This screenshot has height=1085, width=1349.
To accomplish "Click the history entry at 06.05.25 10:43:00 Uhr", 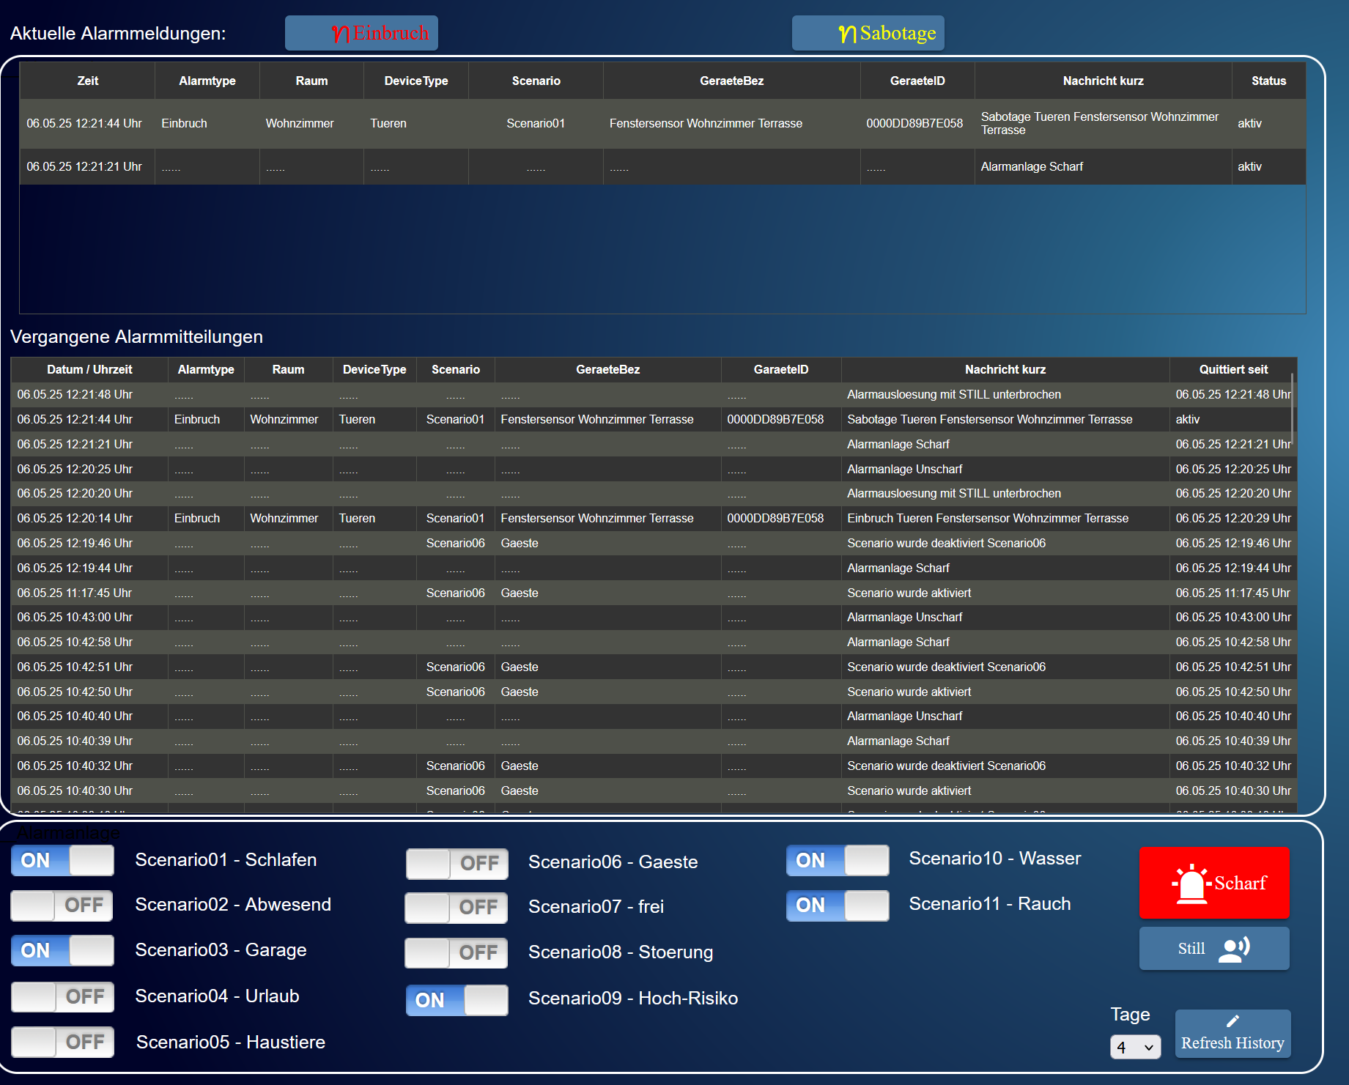I will [654, 618].
